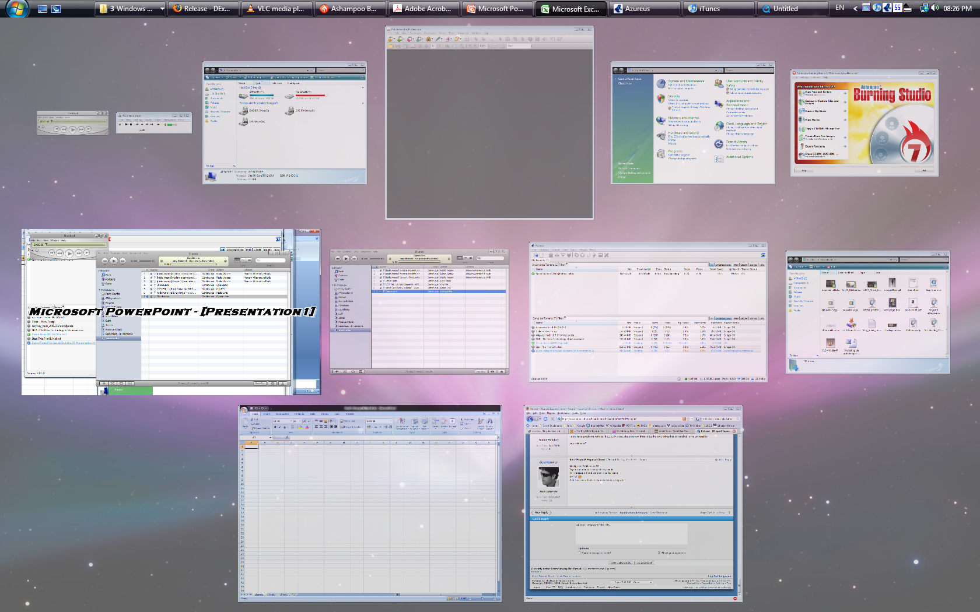Select the highlighted Microsoft PowerPoint window thumbnail

[171, 312]
